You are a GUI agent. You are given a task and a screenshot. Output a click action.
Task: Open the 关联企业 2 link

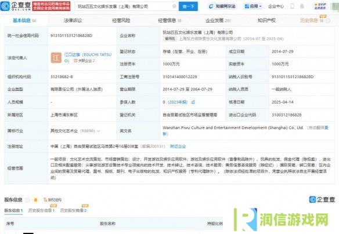pyautogui.click(x=85, y=61)
